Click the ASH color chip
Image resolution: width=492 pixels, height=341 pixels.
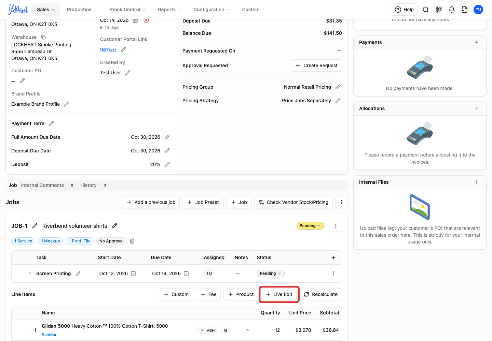point(207,330)
